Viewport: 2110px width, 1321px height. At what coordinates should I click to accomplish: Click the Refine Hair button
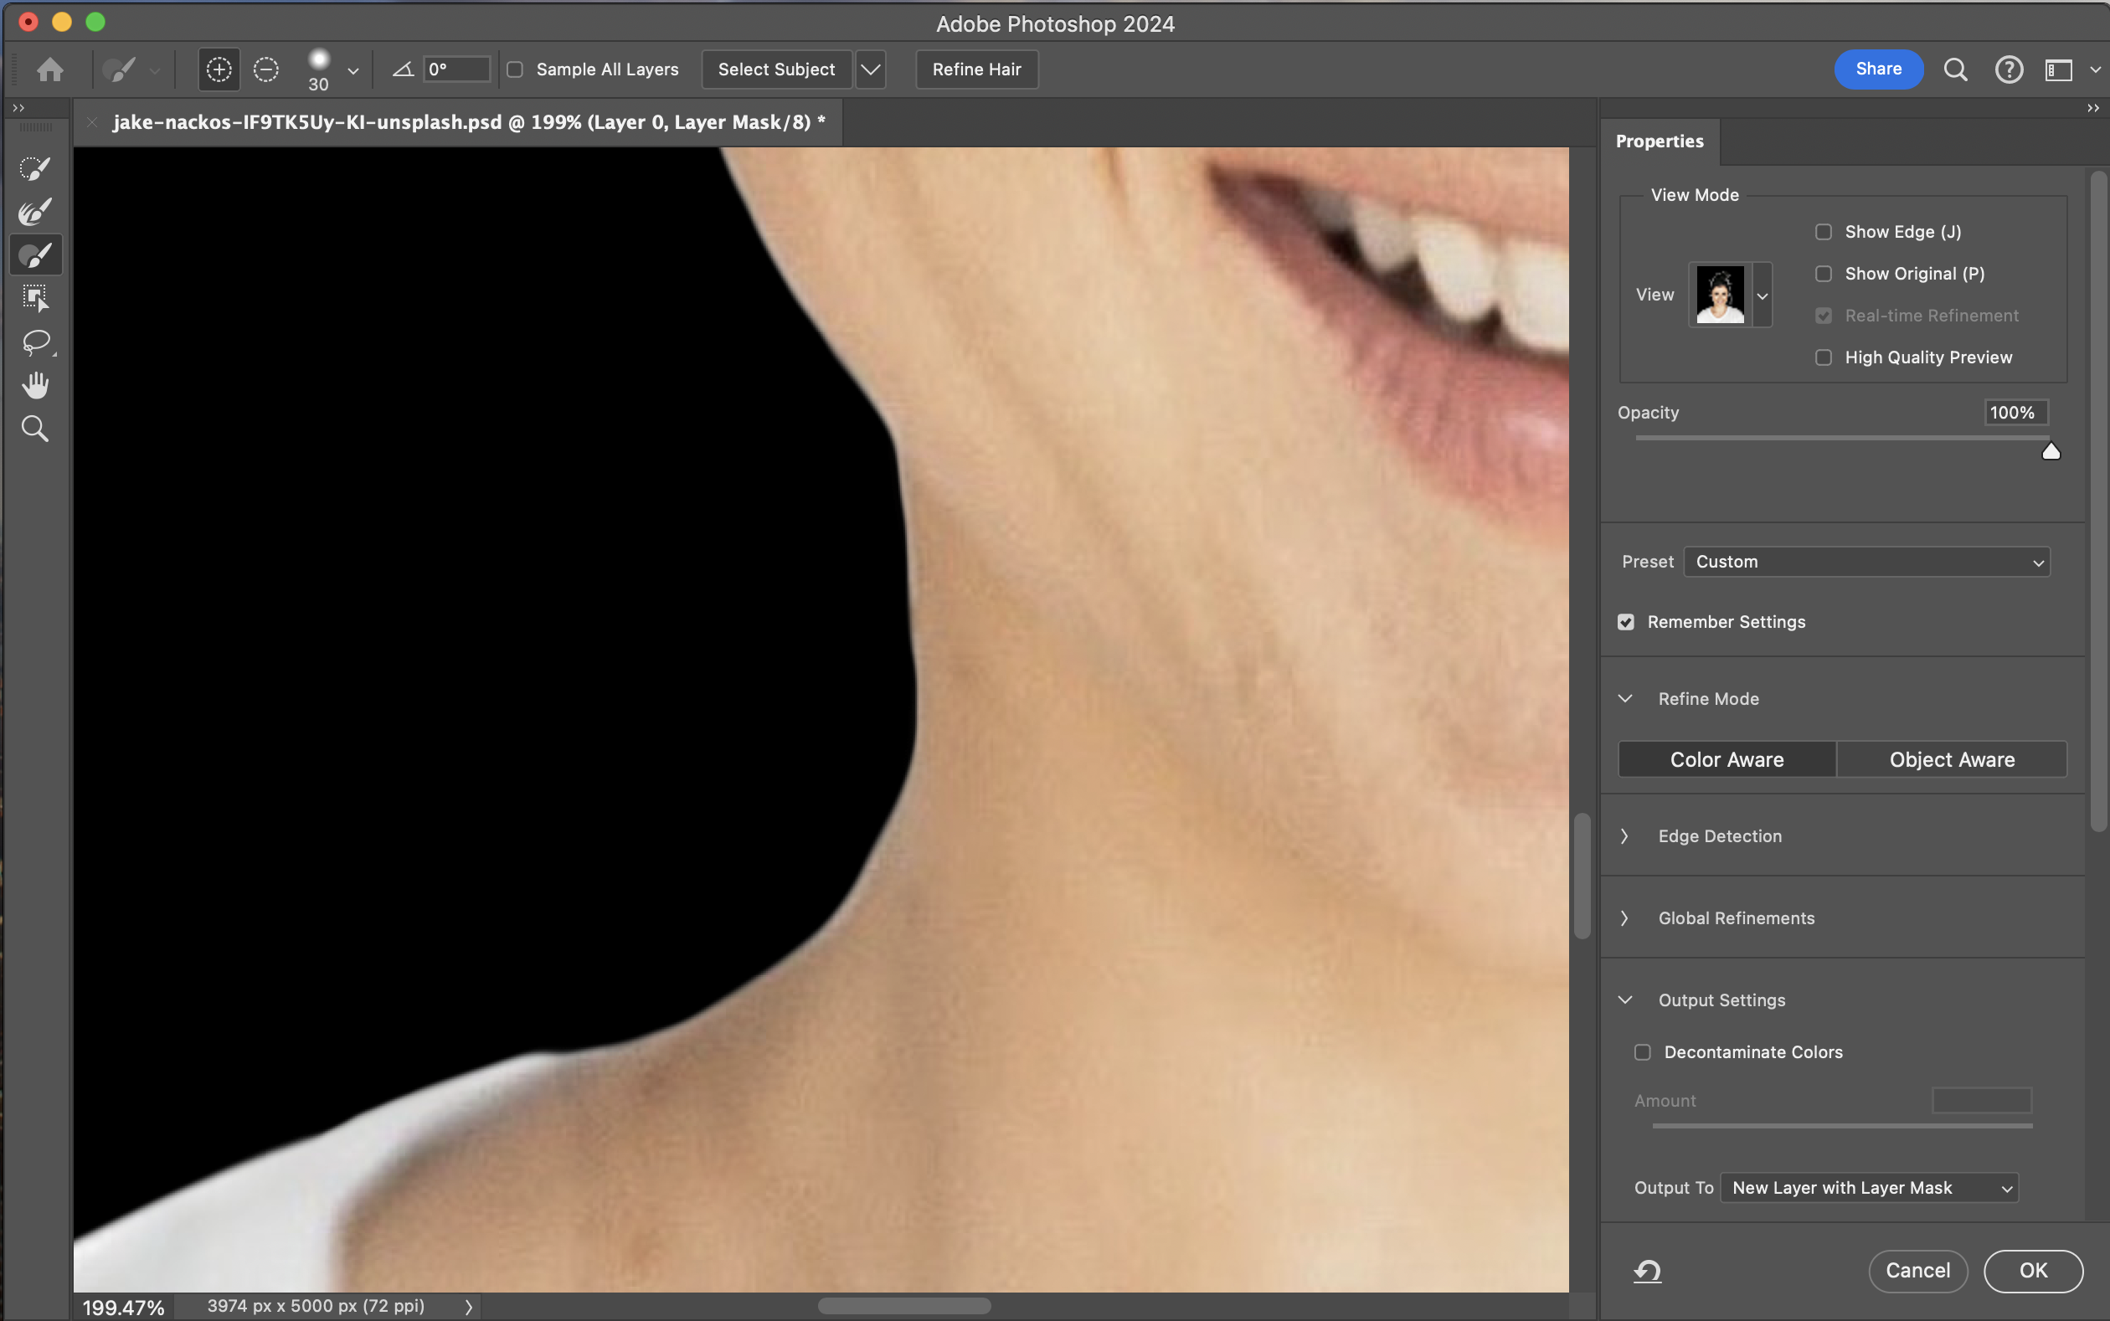point(976,69)
